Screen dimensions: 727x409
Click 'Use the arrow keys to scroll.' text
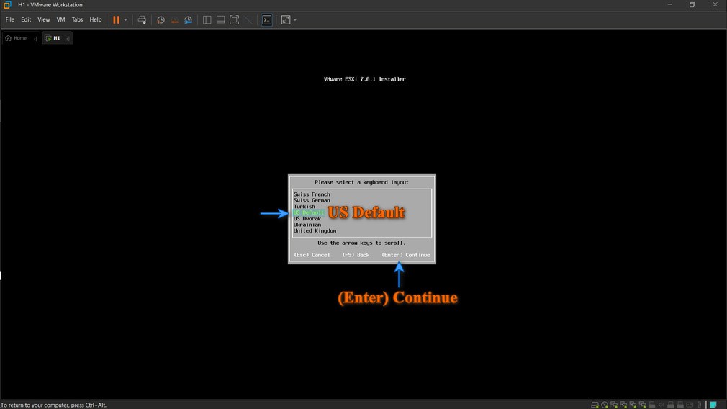tap(361, 243)
